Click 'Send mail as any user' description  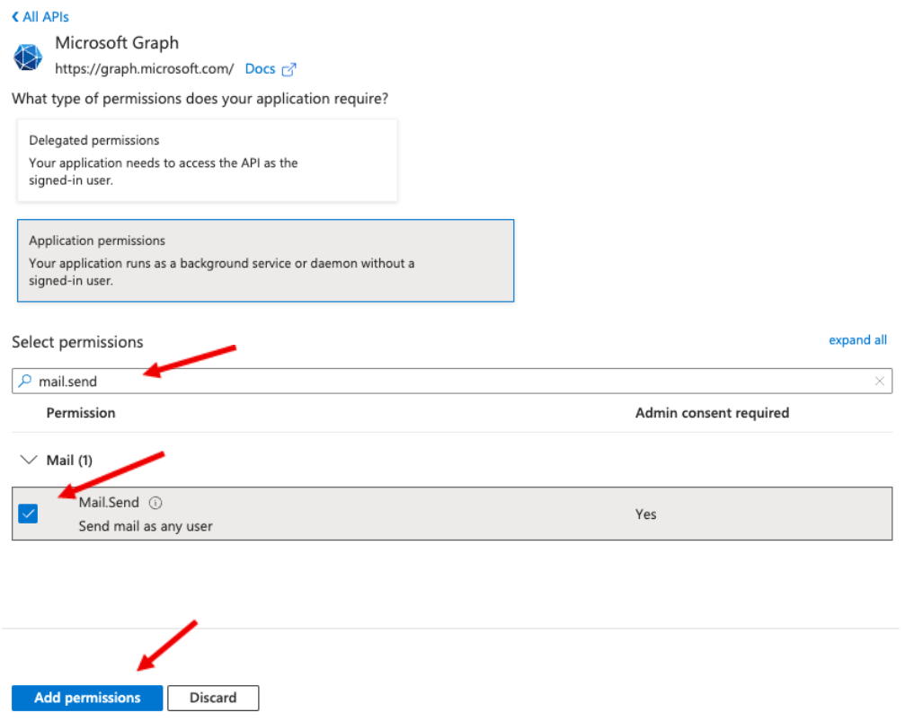(x=146, y=526)
